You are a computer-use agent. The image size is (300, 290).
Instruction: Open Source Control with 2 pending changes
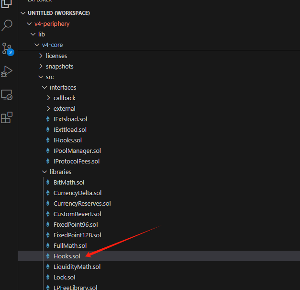click(8, 49)
